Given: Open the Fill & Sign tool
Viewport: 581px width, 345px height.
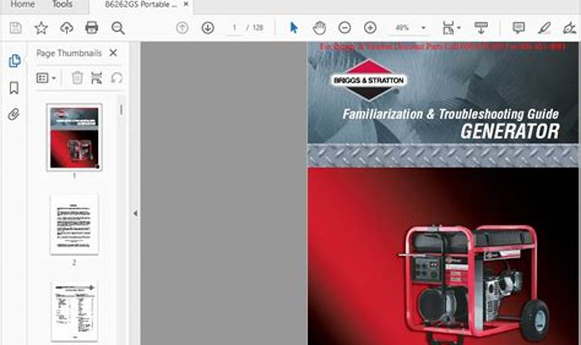Looking at the screenshot, I should click(x=569, y=28).
